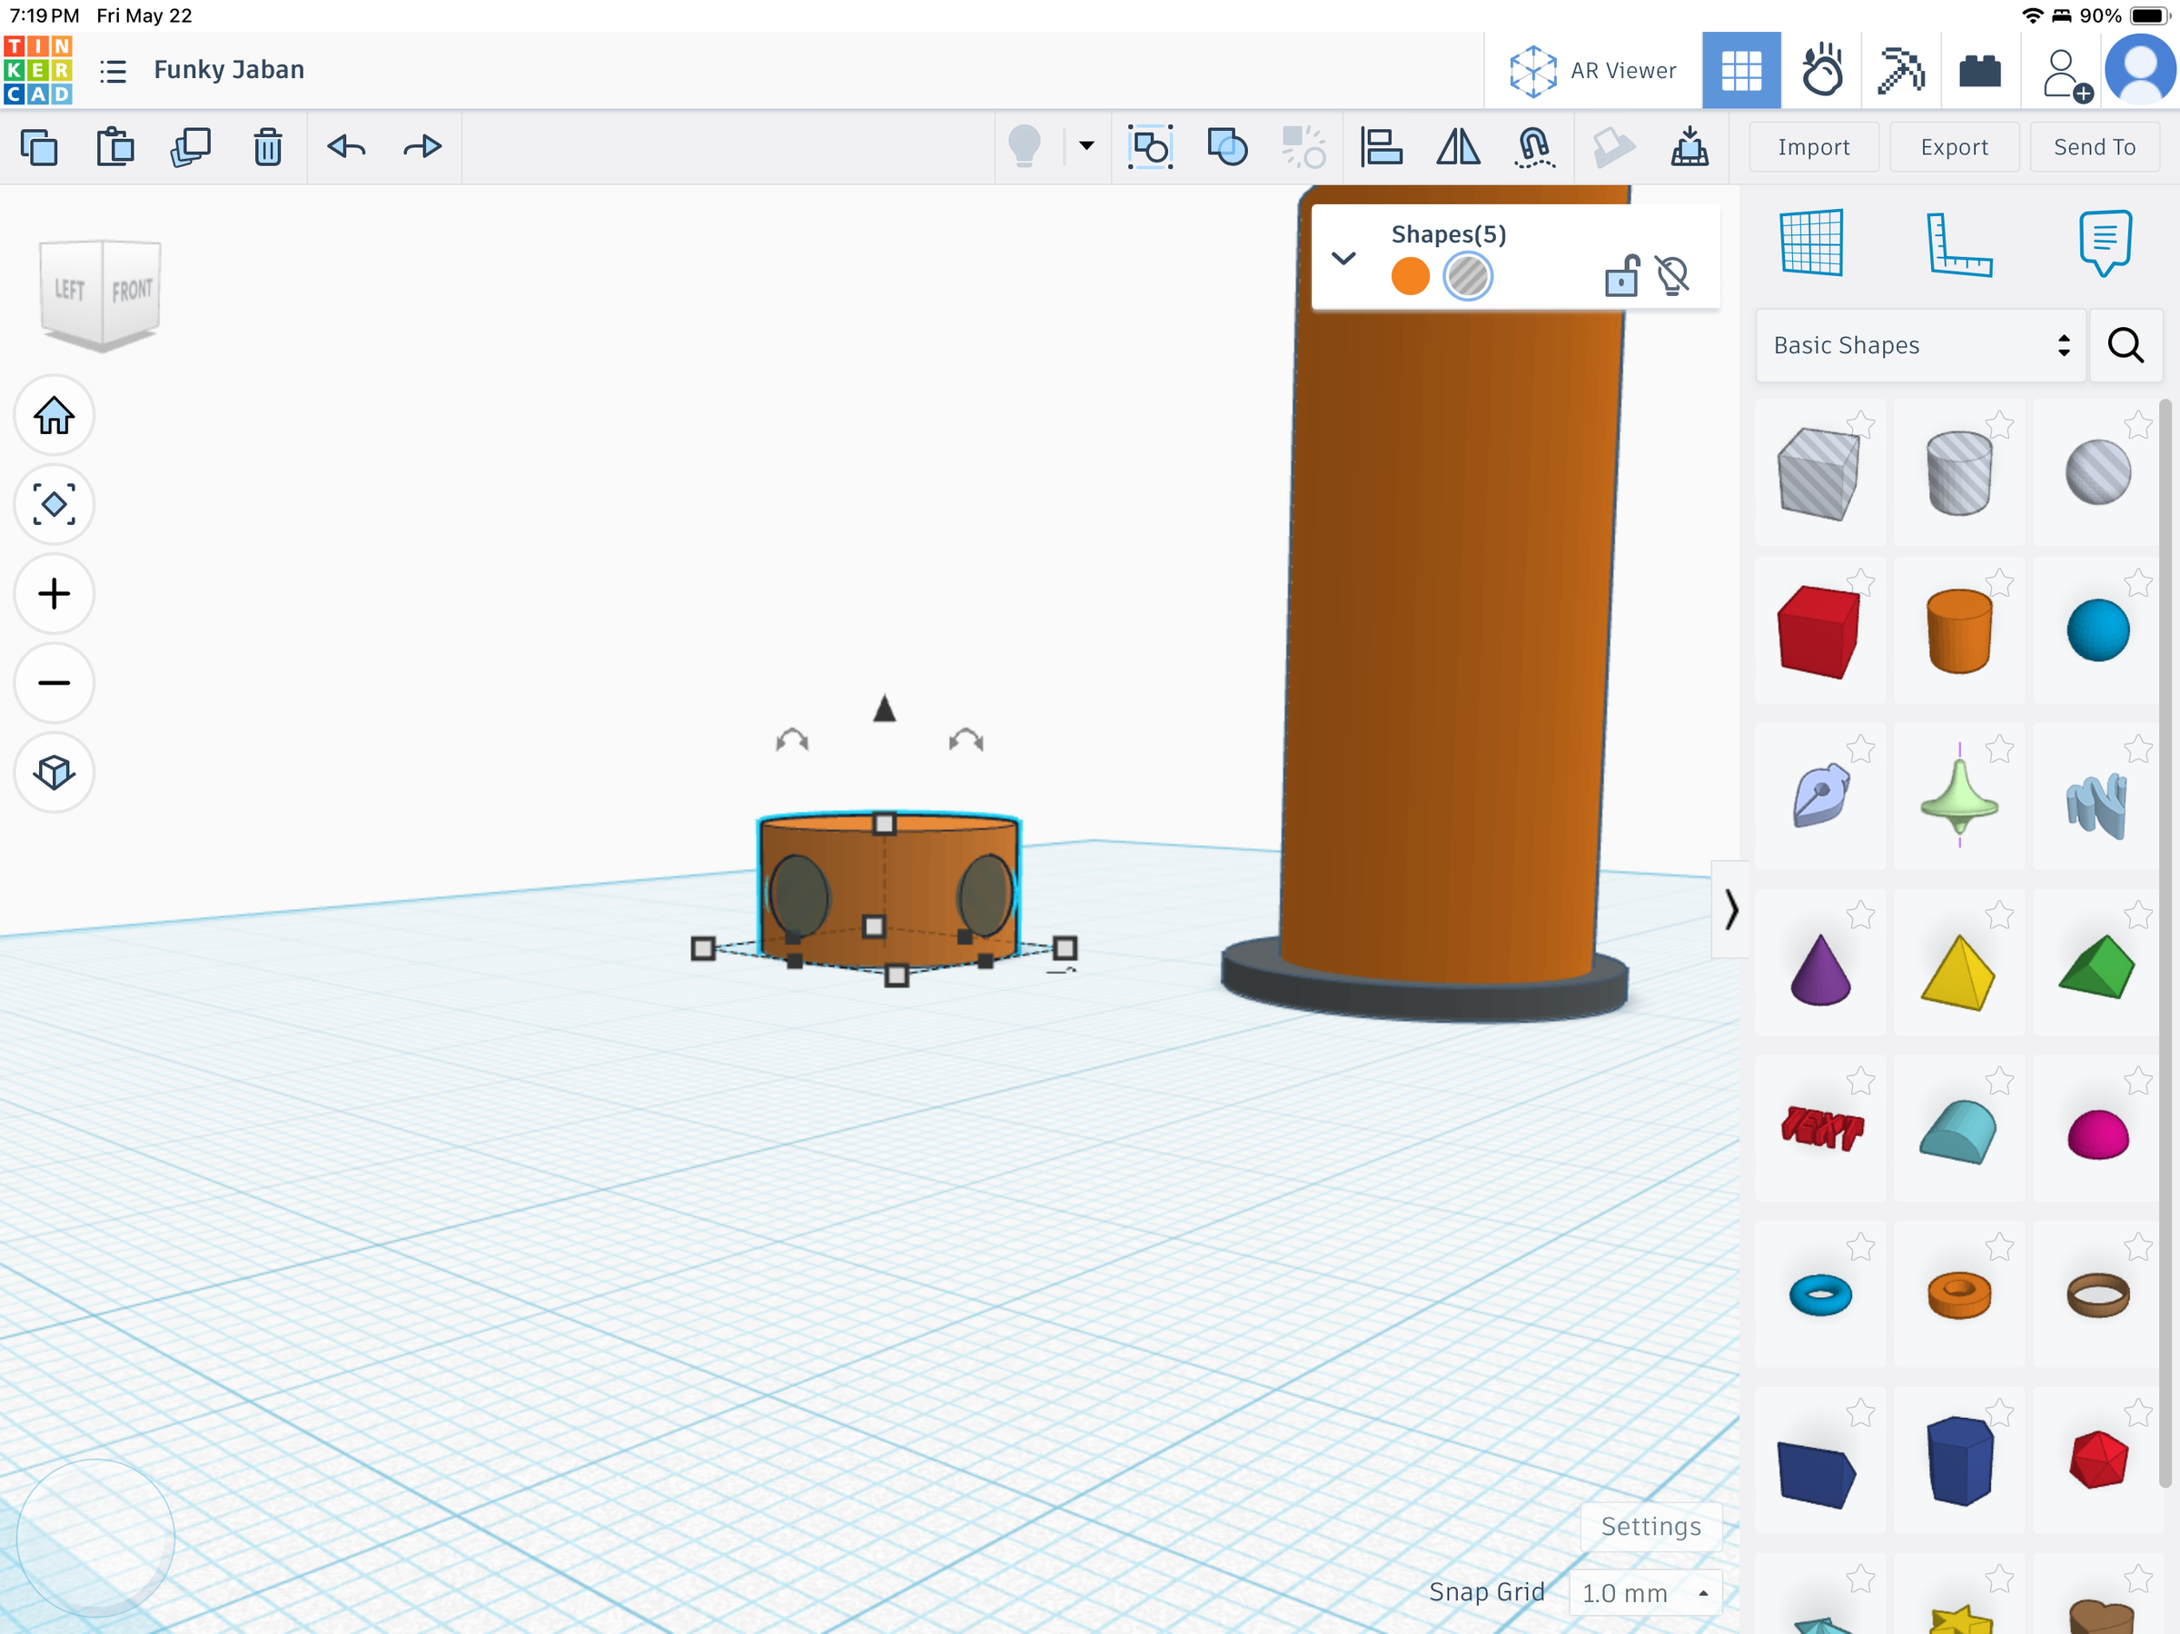Image resolution: width=2180 pixels, height=1634 pixels.
Task: Click the Duplicate and repeat icon
Action: [x=191, y=148]
